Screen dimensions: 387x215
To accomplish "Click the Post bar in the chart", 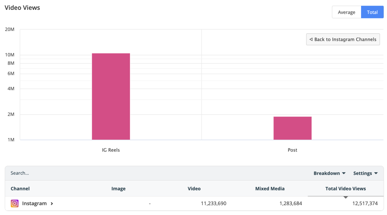I will pos(292,128).
